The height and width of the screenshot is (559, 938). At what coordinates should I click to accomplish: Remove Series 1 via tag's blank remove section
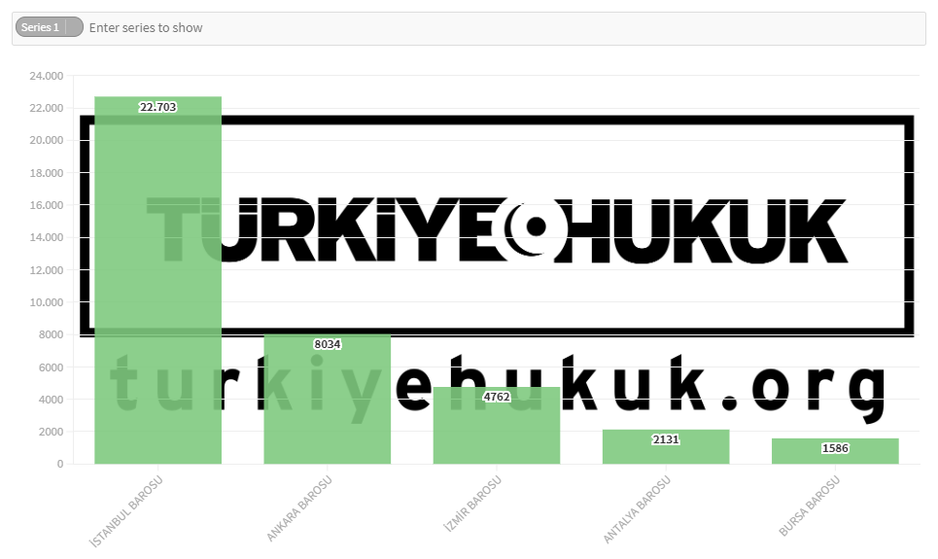point(74,27)
